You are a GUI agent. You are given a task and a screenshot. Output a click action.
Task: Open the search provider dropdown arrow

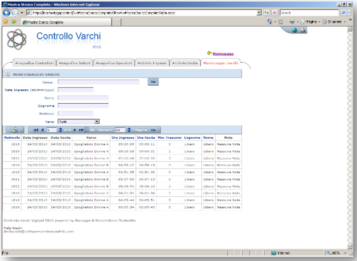349,13
